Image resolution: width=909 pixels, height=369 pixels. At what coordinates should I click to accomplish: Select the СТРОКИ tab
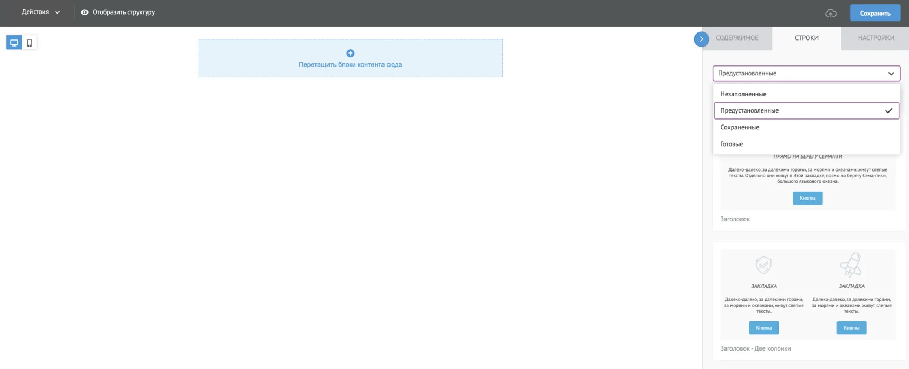pyautogui.click(x=806, y=38)
